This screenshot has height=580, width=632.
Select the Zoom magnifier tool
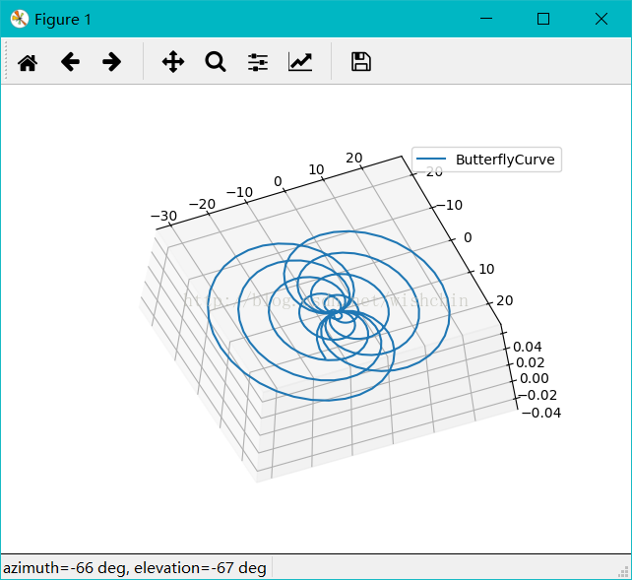[216, 62]
